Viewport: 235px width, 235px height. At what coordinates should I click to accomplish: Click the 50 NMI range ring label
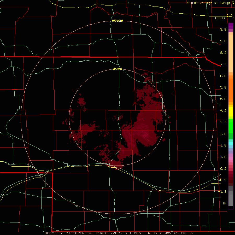click(117, 69)
